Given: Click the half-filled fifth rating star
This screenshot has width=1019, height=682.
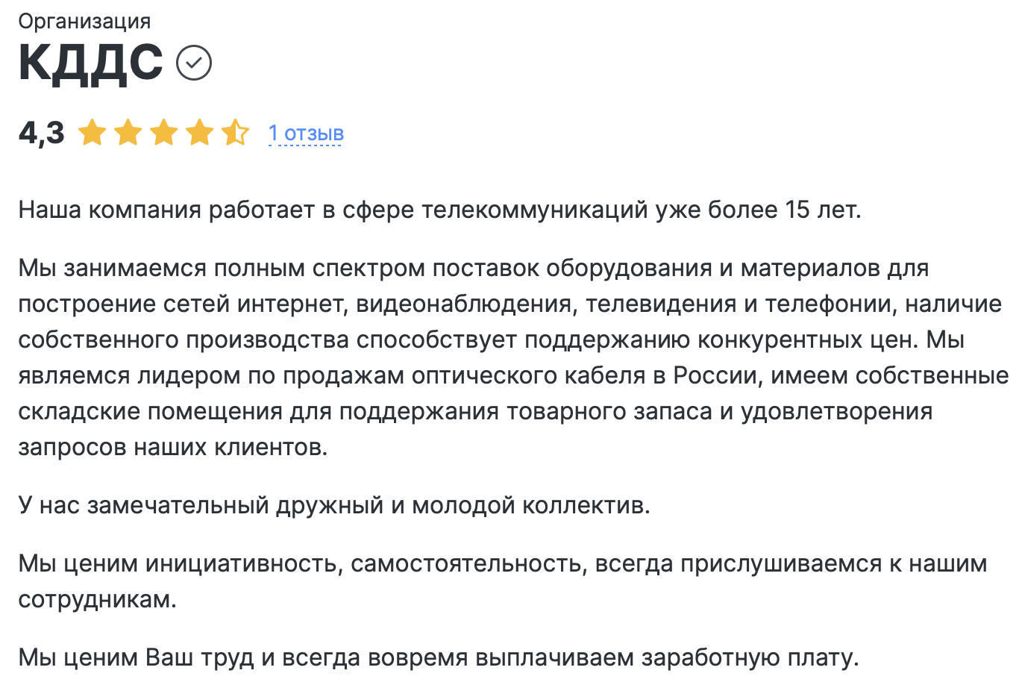Looking at the screenshot, I should click(x=235, y=133).
